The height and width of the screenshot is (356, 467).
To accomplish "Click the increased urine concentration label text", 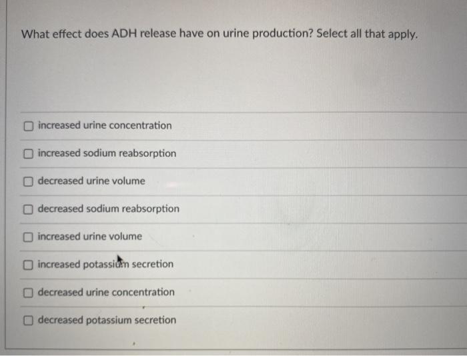I will coord(105,125).
